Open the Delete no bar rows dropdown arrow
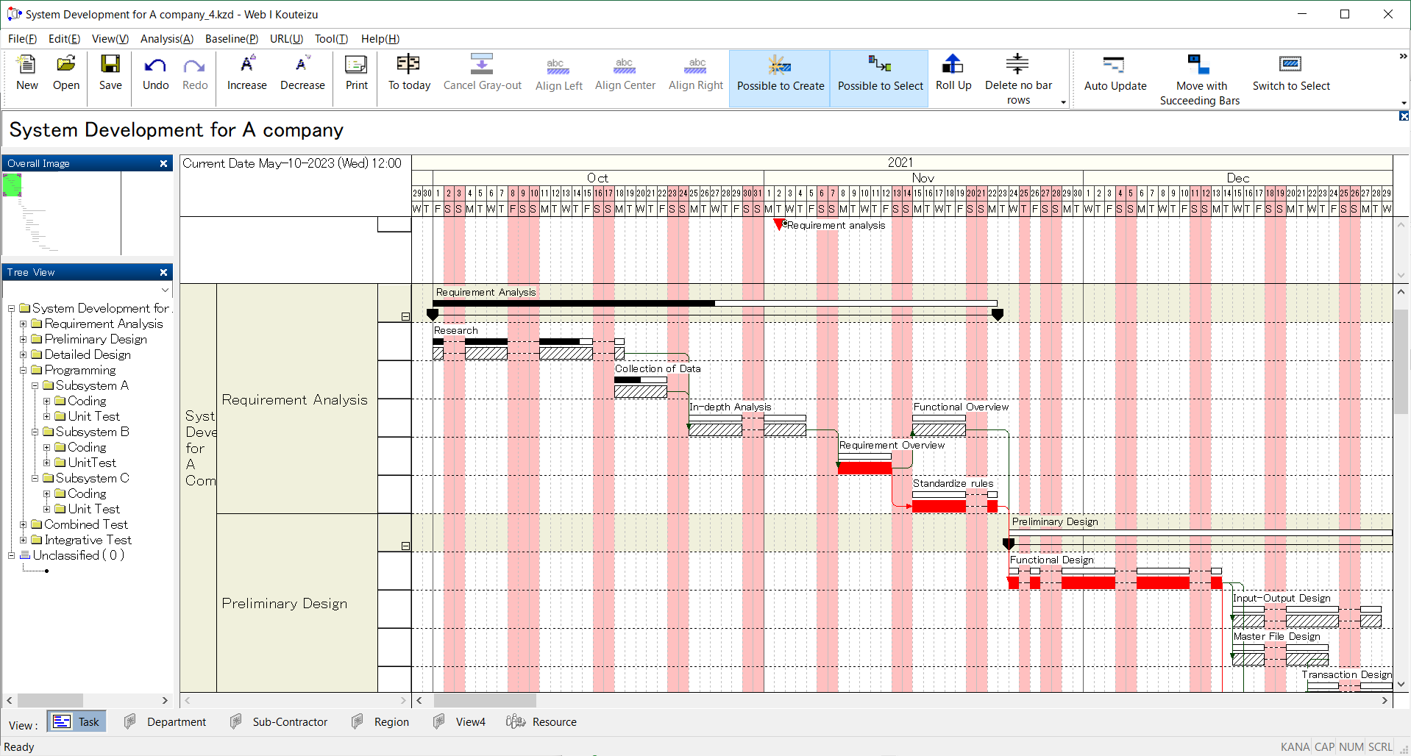The width and height of the screenshot is (1411, 756). pyautogui.click(x=1063, y=102)
